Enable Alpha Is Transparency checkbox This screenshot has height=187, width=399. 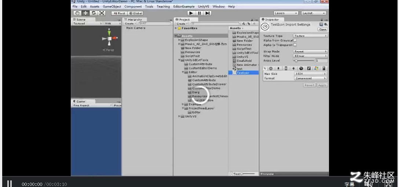point(295,45)
